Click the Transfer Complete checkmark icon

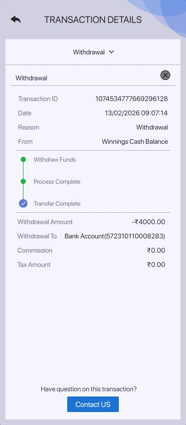[23, 203]
